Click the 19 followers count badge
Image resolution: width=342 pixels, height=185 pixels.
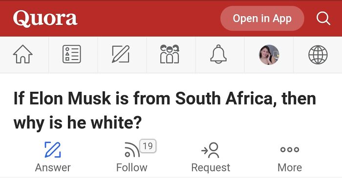[x=148, y=146]
